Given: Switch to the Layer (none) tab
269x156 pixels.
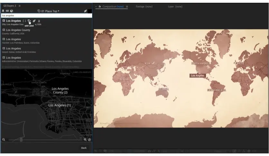Looking at the screenshot, I should pyautogui.click(x=175, y=6).
